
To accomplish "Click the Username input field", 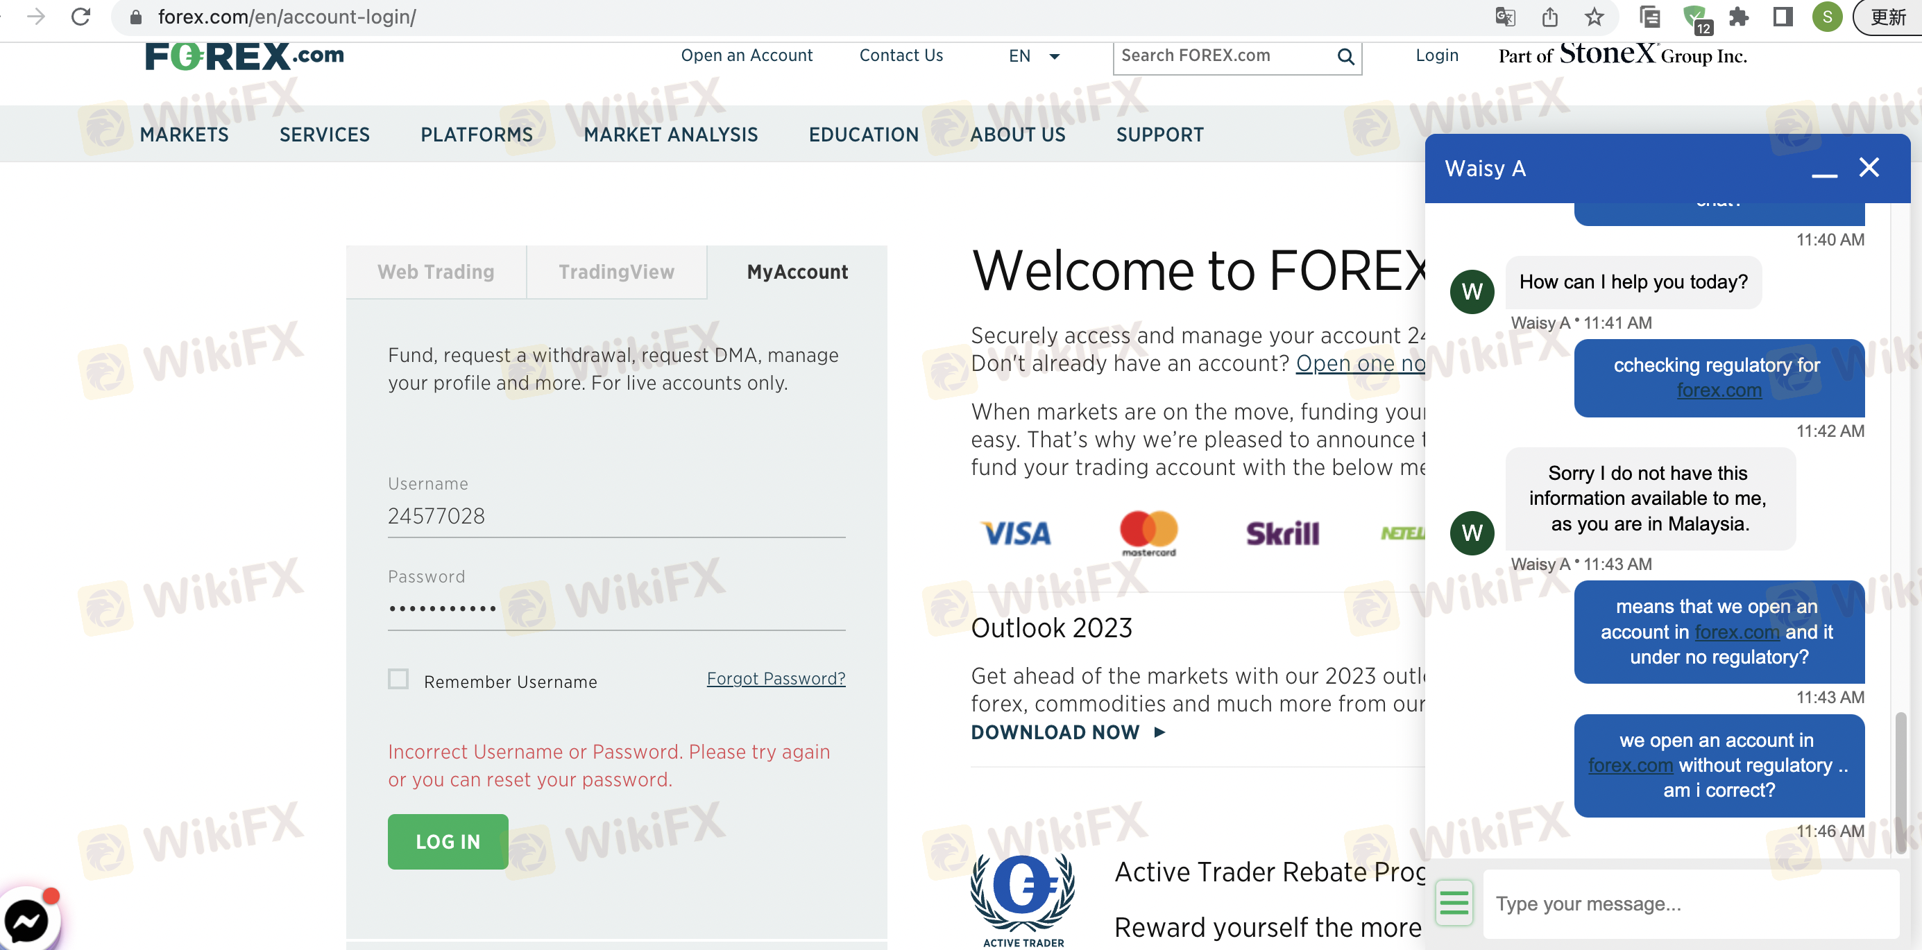I will coord(616,516).
